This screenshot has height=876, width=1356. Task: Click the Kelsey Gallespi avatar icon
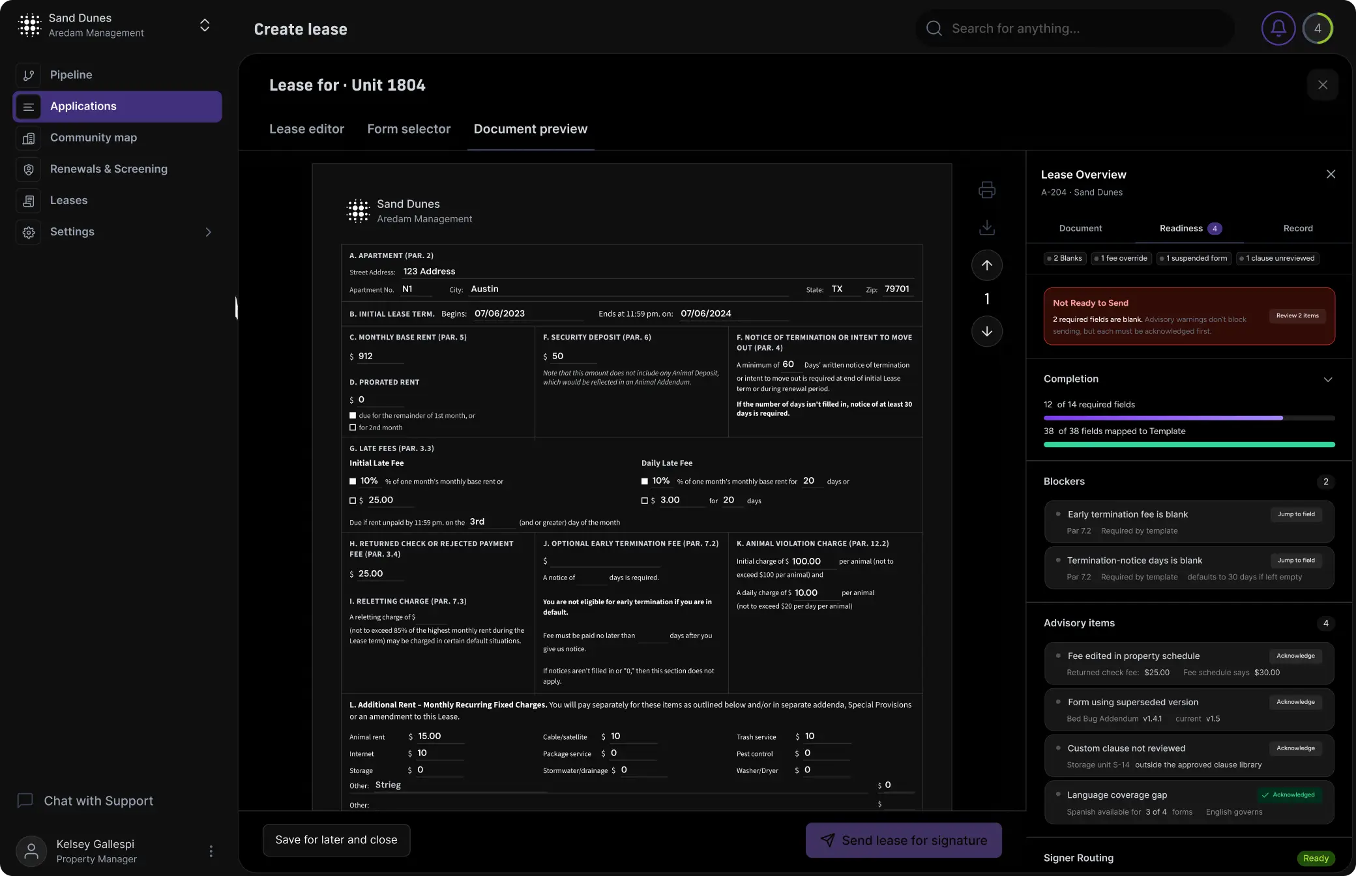click(x=31, y=851)
